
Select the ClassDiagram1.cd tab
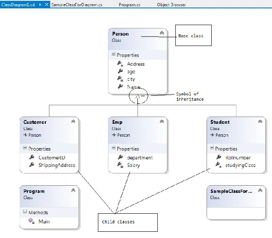click(x=18, y=5)
